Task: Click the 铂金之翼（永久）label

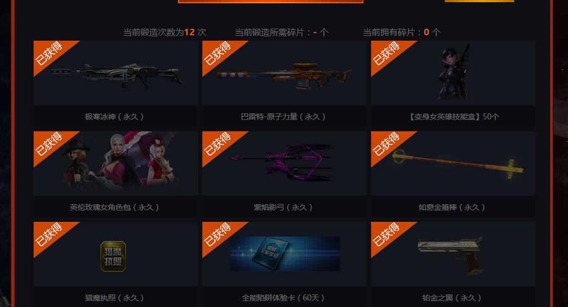Action: pyautogui.click(x=452, y=298)
